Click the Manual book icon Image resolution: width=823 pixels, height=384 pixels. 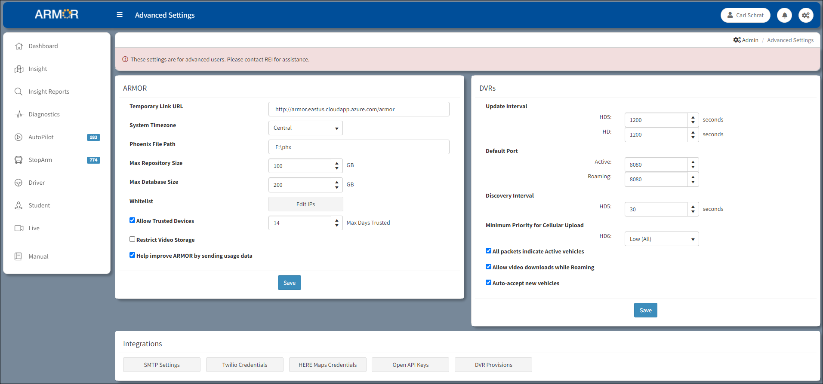18,256
